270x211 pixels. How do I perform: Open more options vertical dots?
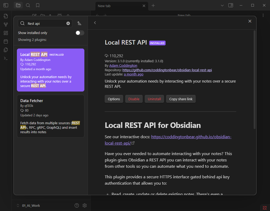263,15
